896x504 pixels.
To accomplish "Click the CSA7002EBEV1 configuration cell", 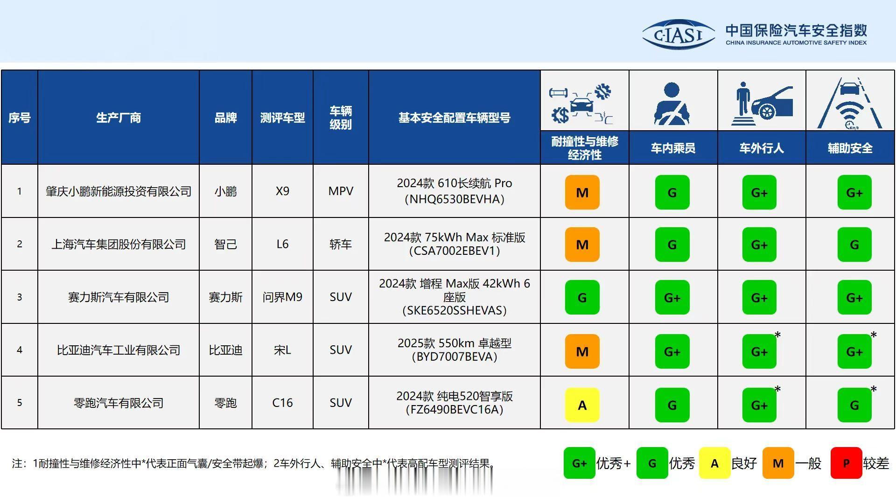I will (x=455, y=244).
